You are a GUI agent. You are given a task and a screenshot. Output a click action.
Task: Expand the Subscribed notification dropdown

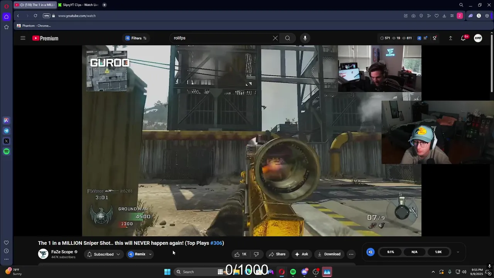pos(103,254)
